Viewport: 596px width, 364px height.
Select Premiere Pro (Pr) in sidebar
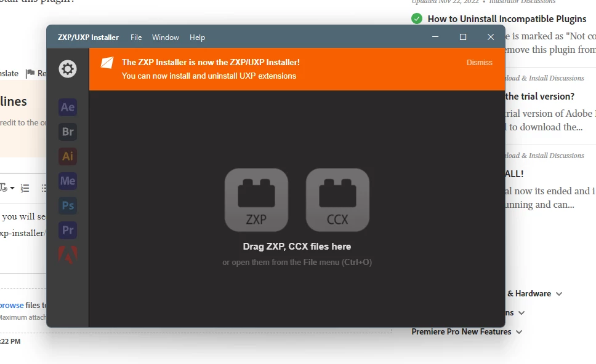[x=68, y=230]
